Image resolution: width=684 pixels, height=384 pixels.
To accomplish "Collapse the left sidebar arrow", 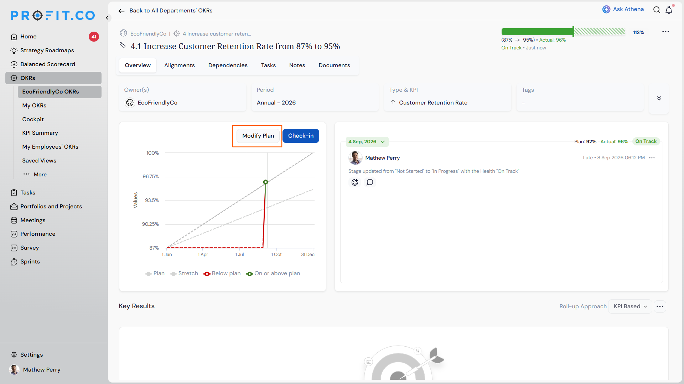I will (107, 17).
